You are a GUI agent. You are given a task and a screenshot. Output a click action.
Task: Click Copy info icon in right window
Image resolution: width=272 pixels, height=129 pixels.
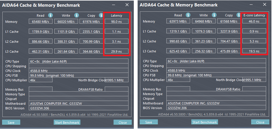[x=239, y=15]
